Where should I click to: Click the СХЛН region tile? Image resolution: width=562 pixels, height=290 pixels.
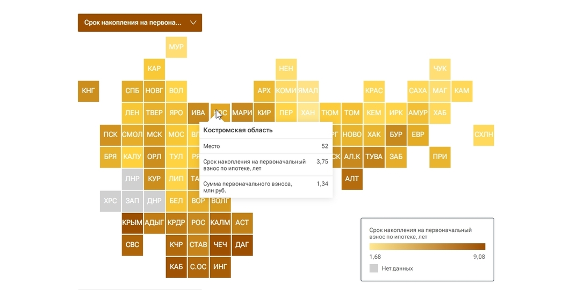pyautogui.click(x=484, y=135)
